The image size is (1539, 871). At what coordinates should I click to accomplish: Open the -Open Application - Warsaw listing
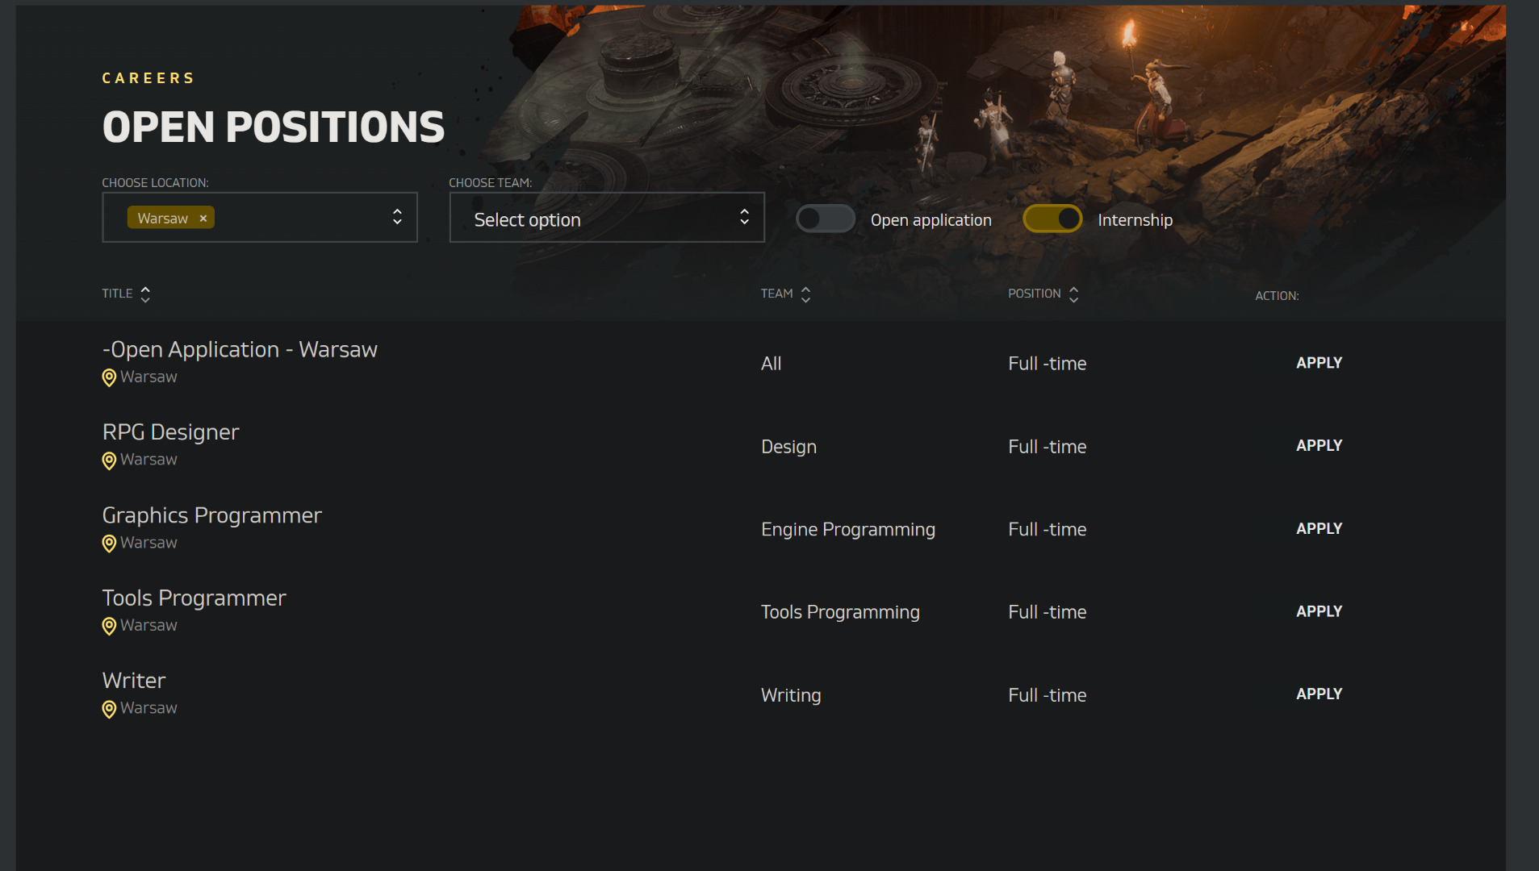point(240,349)
